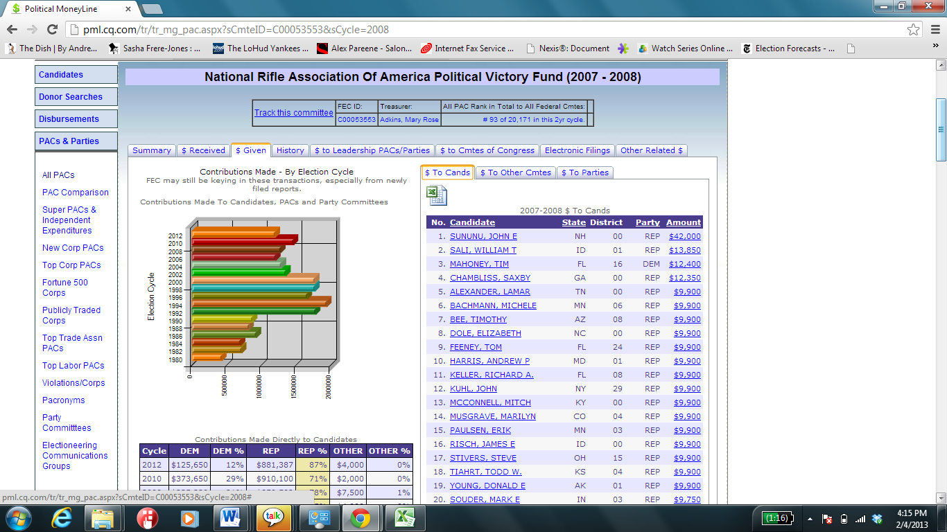Switch to Summary tab

151,150
